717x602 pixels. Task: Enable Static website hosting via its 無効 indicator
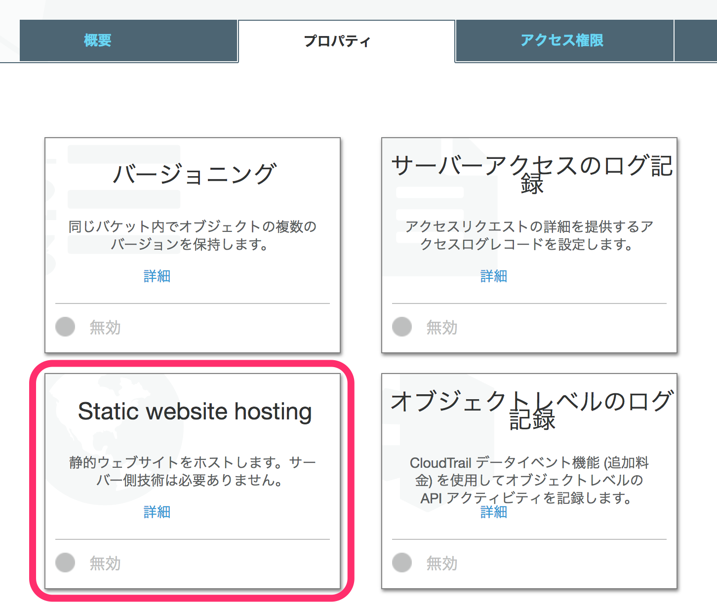click(x=65, y=563)
